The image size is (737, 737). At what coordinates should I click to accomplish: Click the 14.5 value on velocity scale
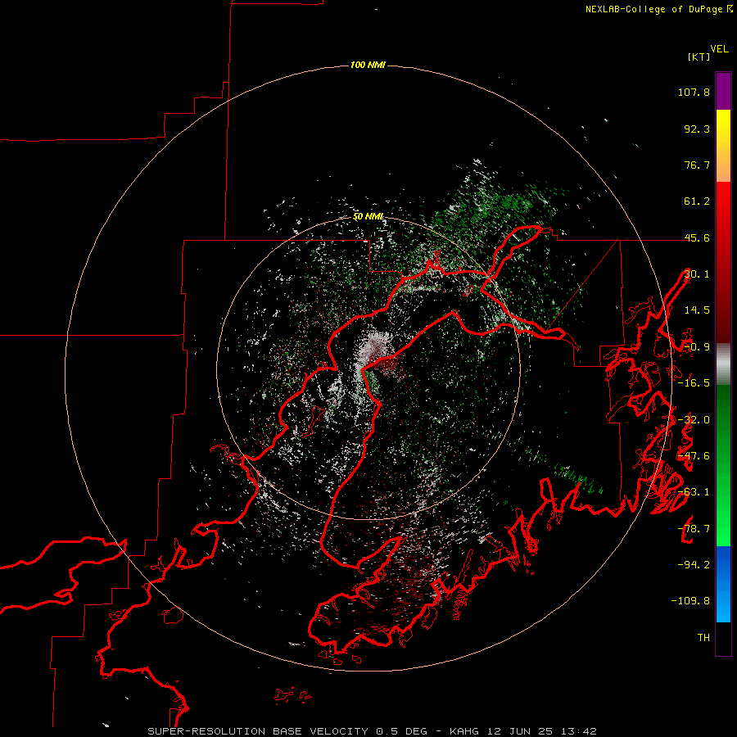(x=697, y=310)
